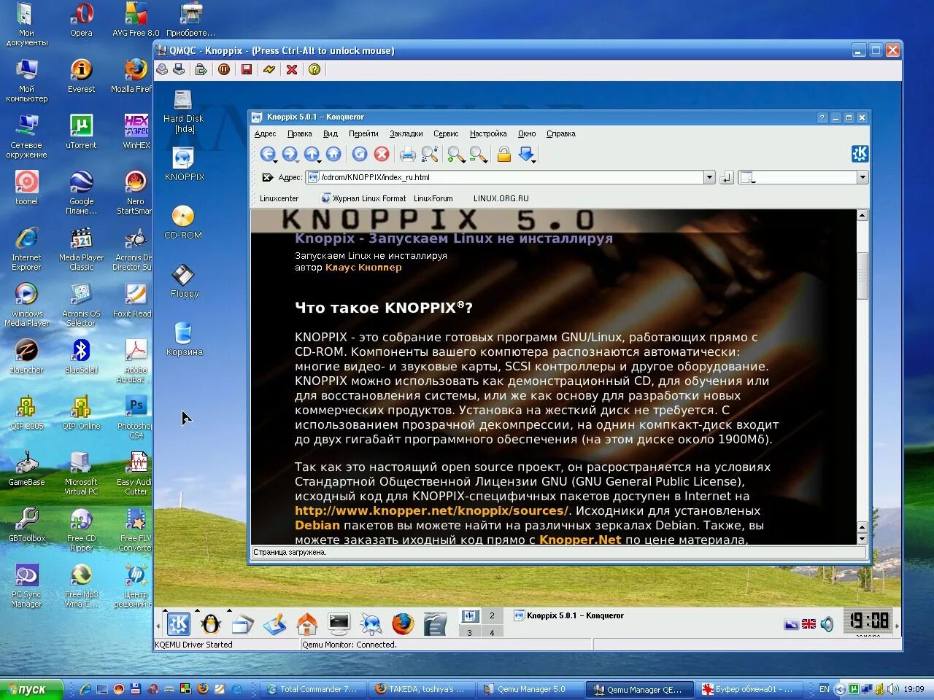Click the Konqueror Back arrow button
The width and height of the screenshot is (934, 700).
[x=267, y=154]
